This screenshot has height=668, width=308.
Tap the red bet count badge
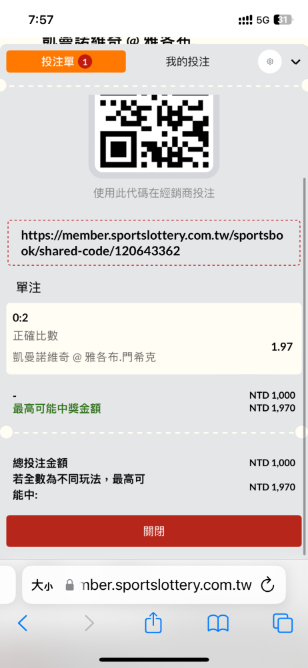(x=85, y=61)
